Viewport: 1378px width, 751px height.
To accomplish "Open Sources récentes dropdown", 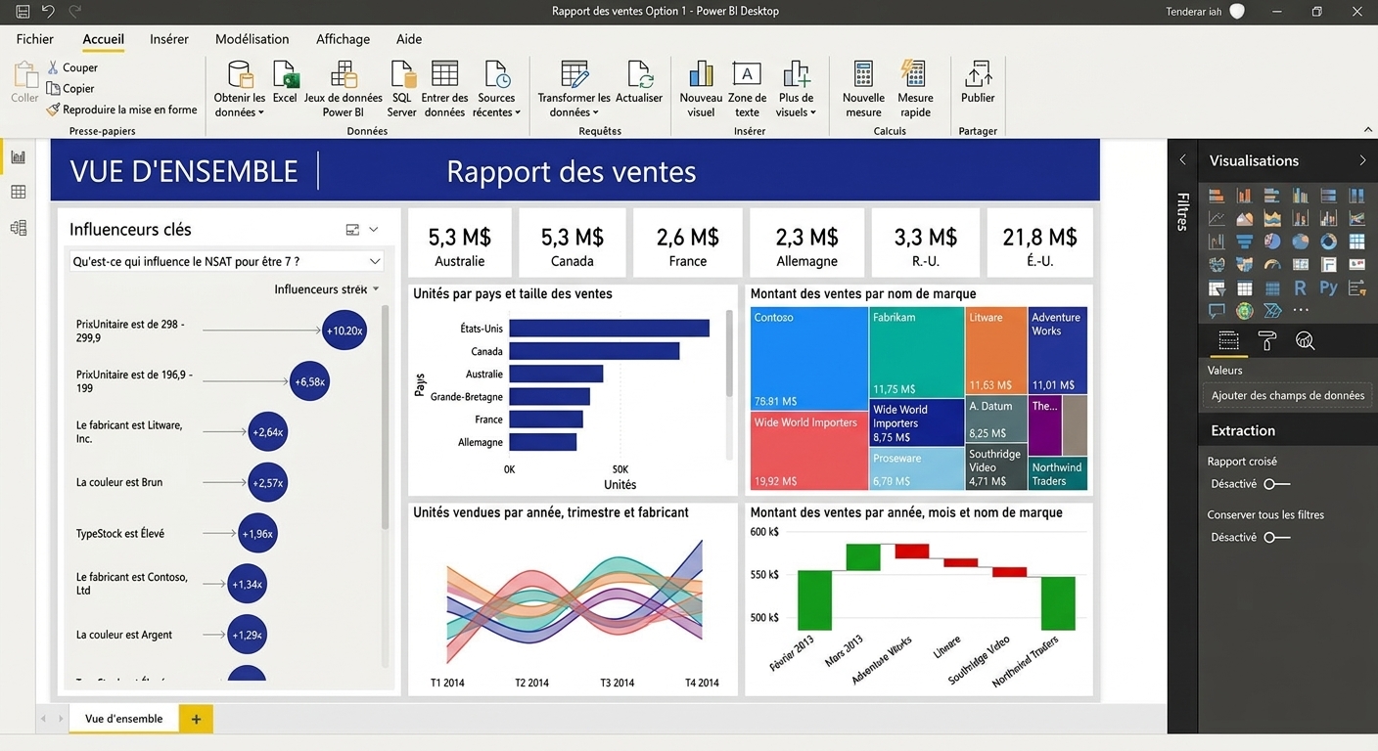I will coord(518,112).
